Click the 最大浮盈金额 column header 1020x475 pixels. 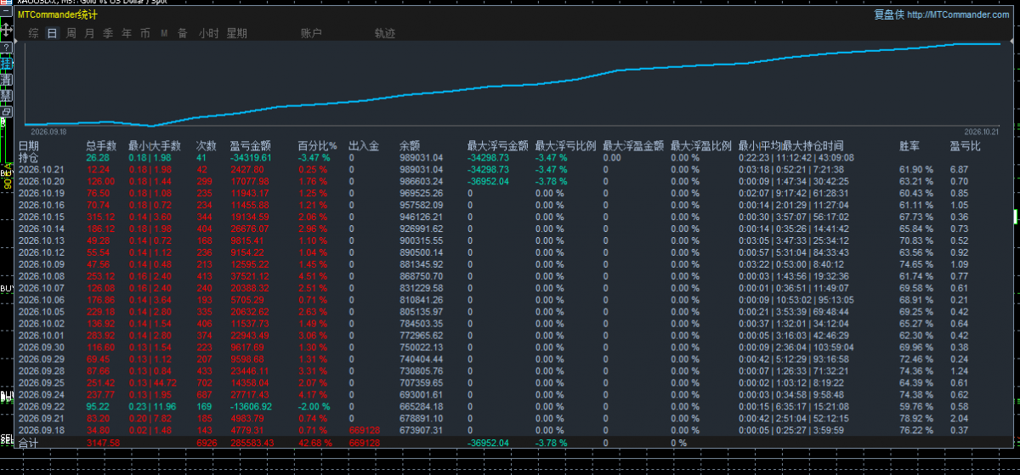pos(634,145)
